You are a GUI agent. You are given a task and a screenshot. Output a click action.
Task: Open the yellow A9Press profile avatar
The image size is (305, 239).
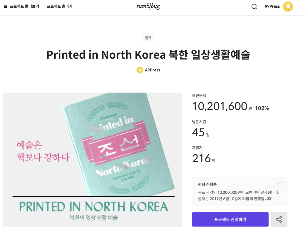[288, 7]
